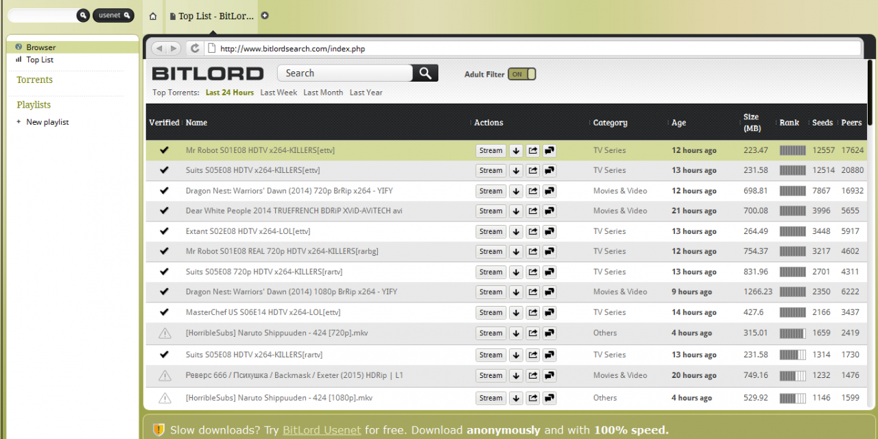
Task: Download Suits S05E08 HDTV x264-KILLERS[ettv] via arrow icon
Action: tap(516, 171)
